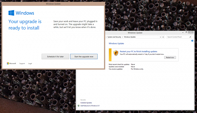Click the upgrade dialog title bar
Image resolution: width=197 pixels, height=113 pixels.
point(53,4)
